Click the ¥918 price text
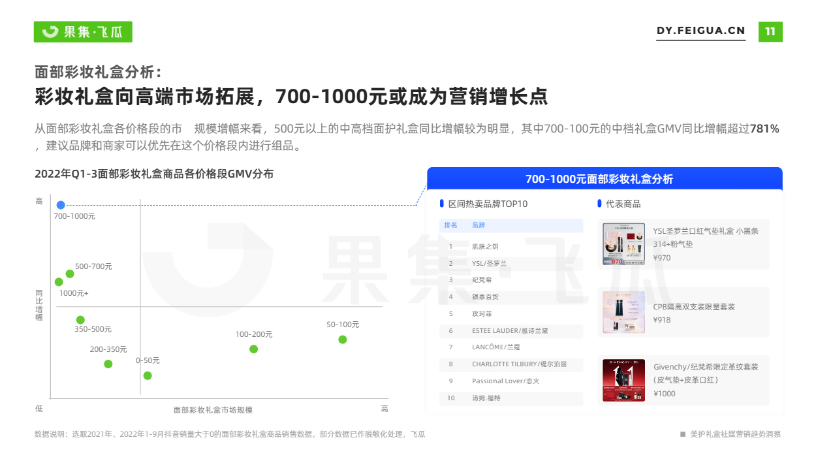The height and width of the screenshot is (459, 816). (x=662, y=321)
